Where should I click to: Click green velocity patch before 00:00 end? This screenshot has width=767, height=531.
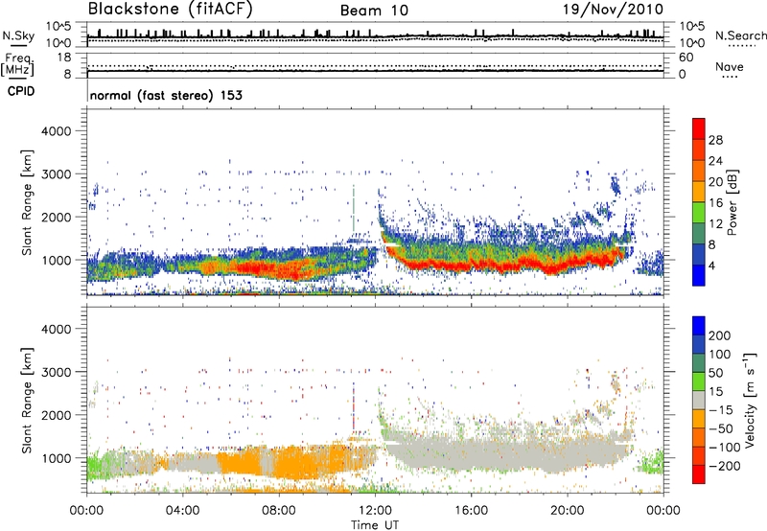click(653, 462)
